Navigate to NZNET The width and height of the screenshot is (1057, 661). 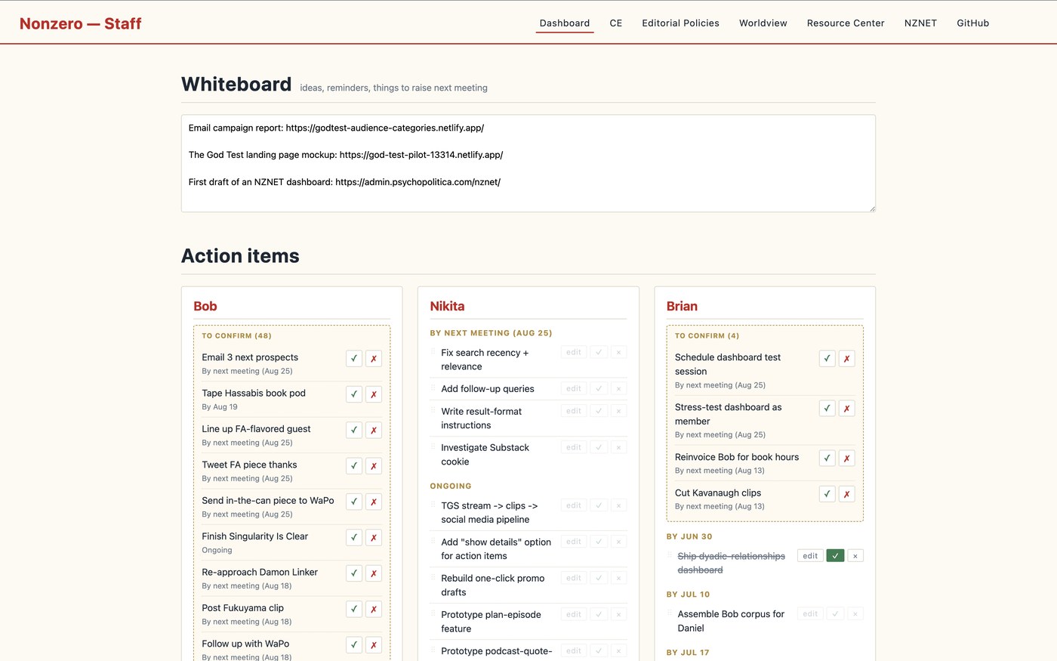[x=920, y=23]
